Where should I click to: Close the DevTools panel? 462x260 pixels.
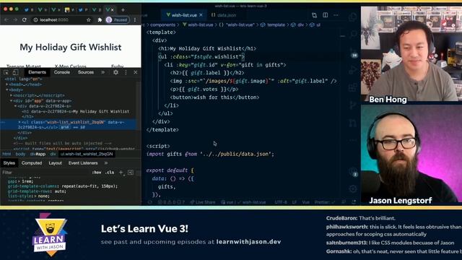click(x=136, y=72)
